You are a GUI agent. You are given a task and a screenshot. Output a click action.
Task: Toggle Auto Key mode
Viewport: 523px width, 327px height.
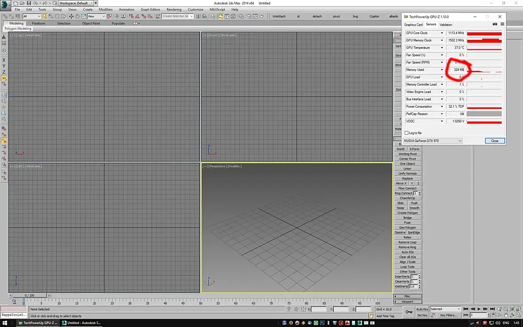pyautogui.click(x=422, y=309)
